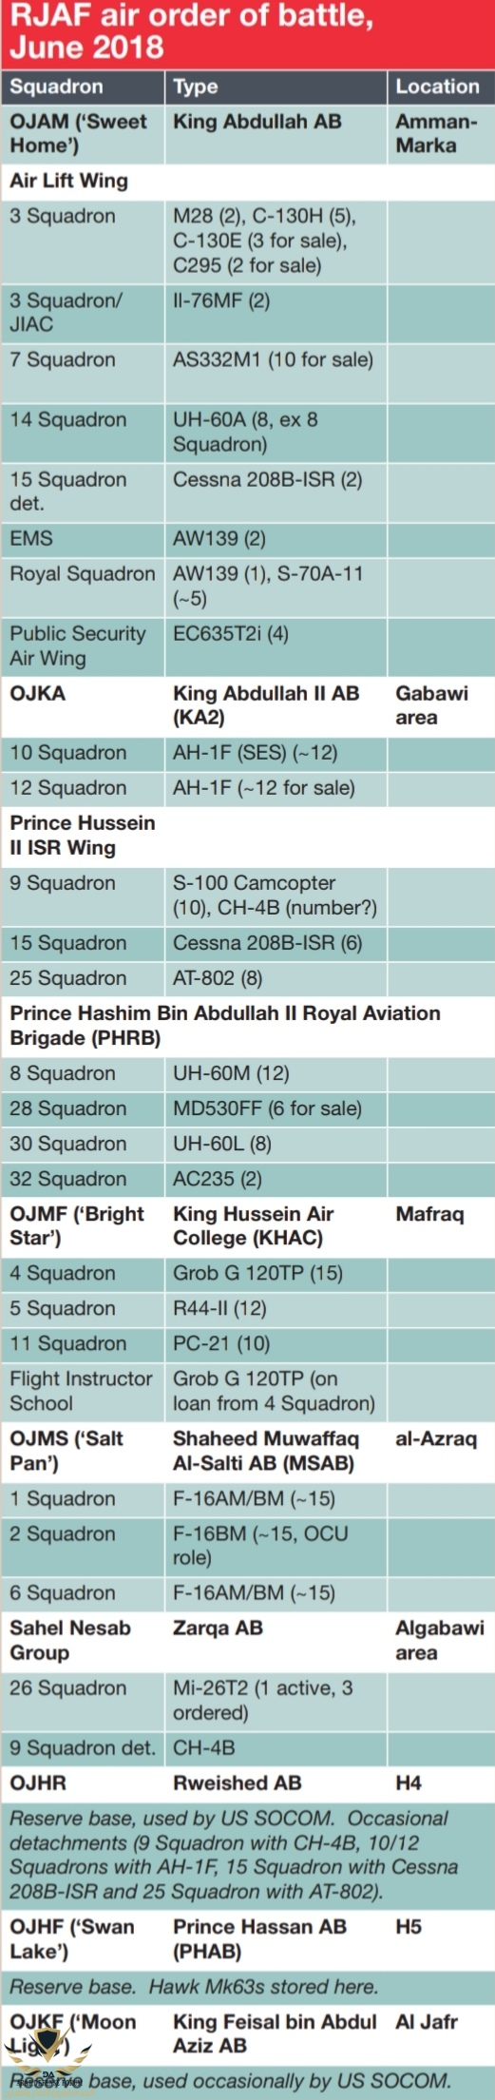Click the Sahel Nesab Group heading
The image size is (495, 2100).
70,1640
